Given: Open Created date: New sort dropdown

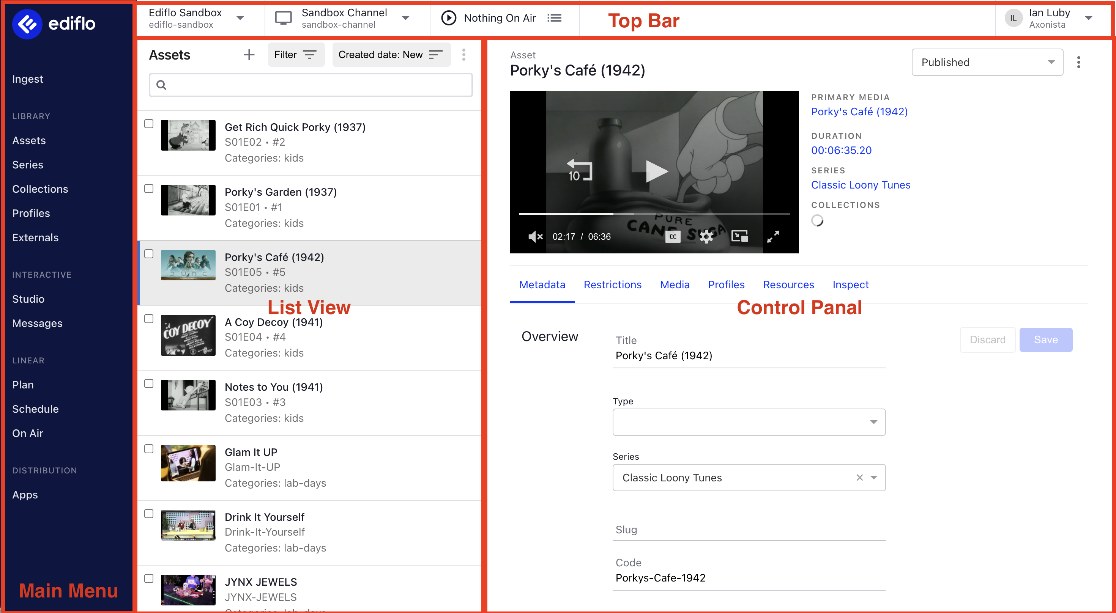Looking at the screenshot, I should (391, 55).
